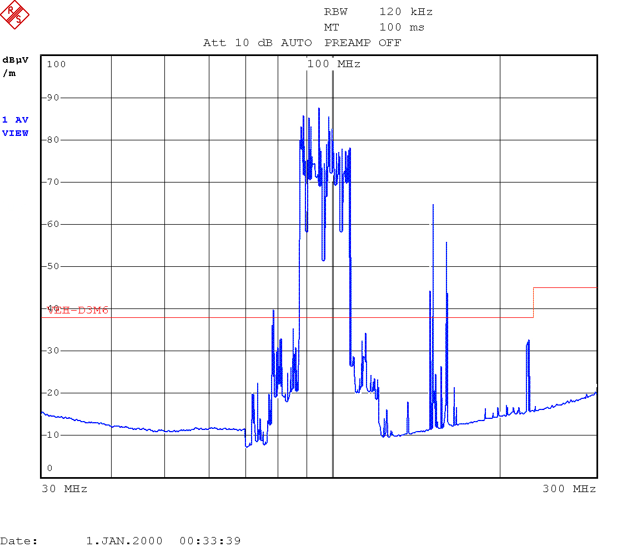Click the 70 y-axis gridline label
622x547 pixels.
tap(53, 182)
